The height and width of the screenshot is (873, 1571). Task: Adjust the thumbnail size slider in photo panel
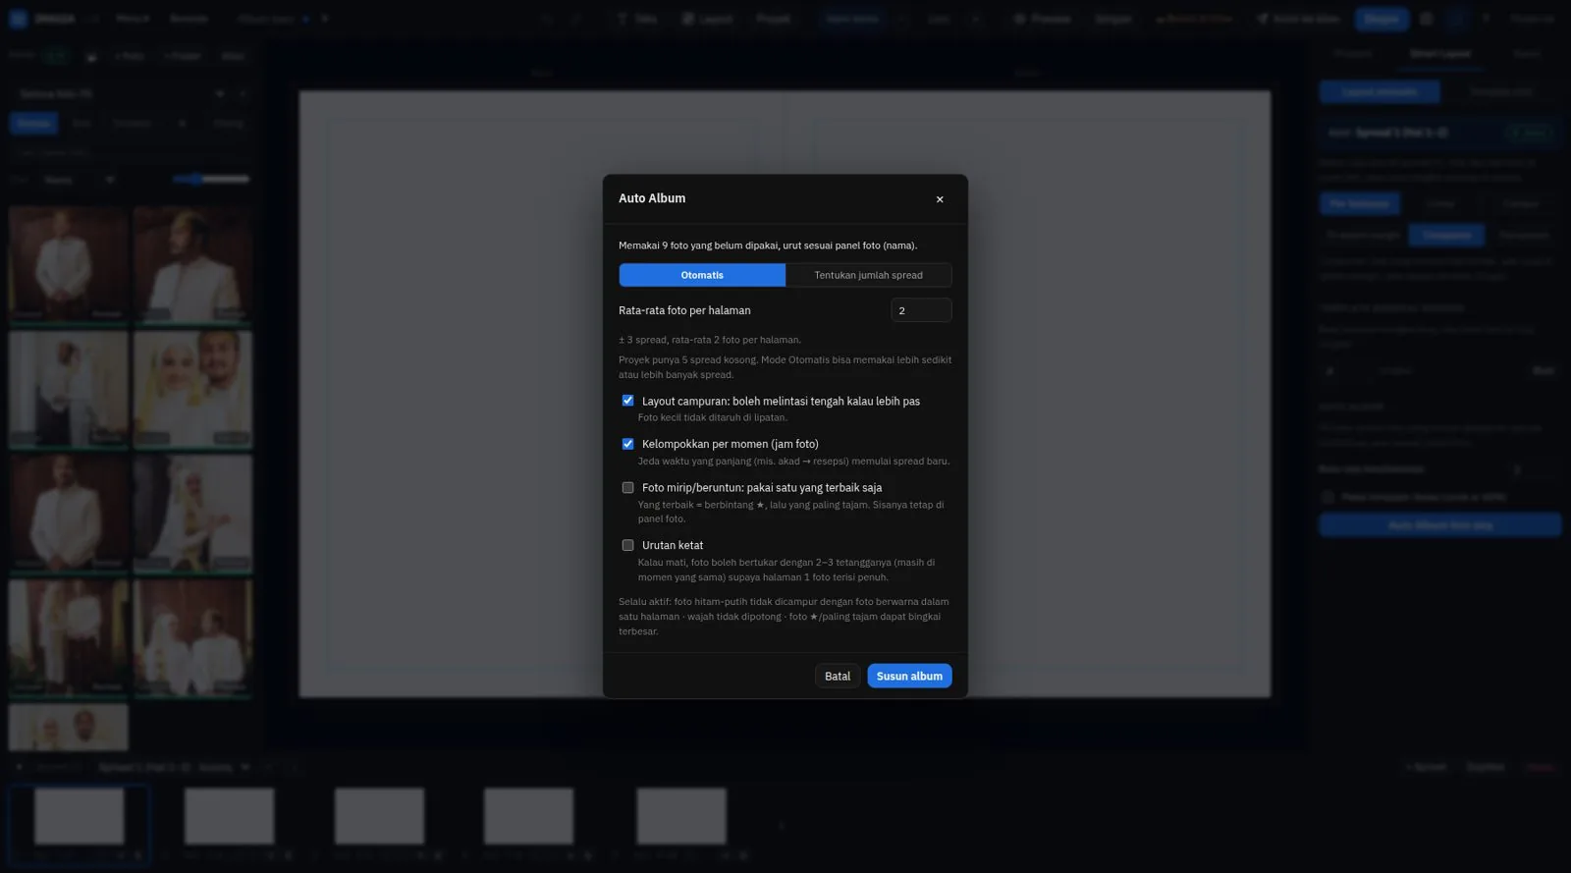click(x=211, y=179)
